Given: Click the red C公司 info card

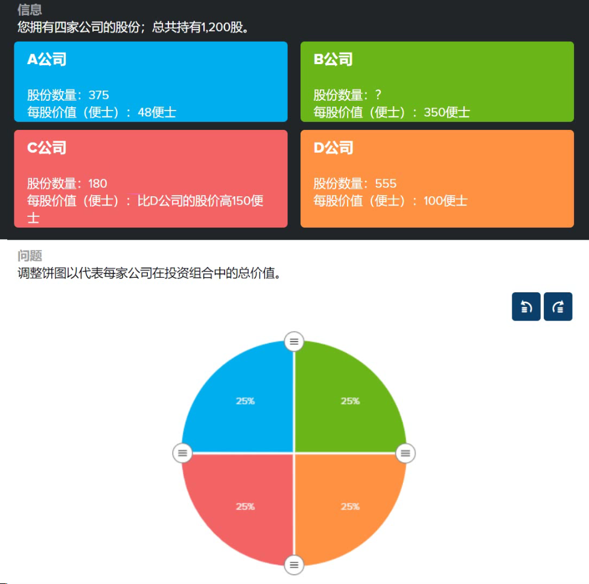Looking at the screenshot, I should [150, 179].
